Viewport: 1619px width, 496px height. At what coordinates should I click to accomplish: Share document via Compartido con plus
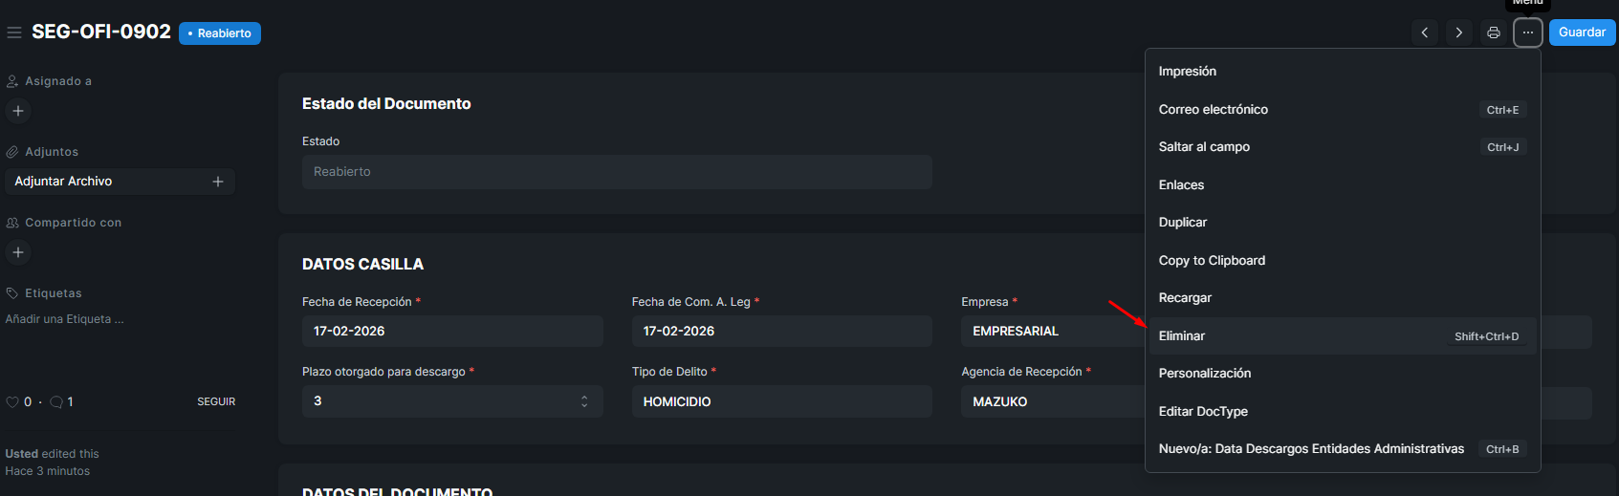coord(18,252)
